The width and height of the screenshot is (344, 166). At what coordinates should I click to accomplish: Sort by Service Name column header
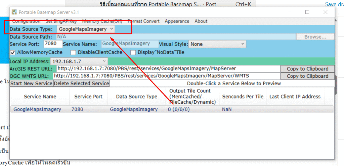[x=40, y=97]
